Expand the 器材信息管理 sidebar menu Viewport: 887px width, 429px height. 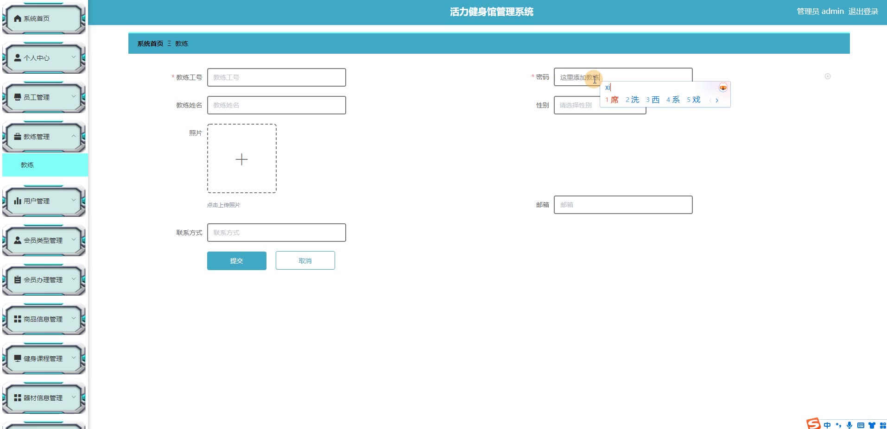(44, 398)
